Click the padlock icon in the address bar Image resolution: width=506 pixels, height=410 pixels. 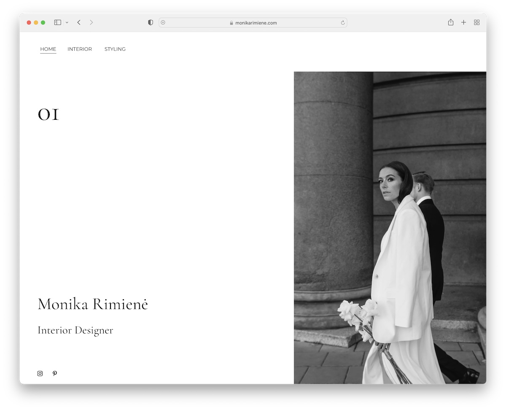[231, 23]
